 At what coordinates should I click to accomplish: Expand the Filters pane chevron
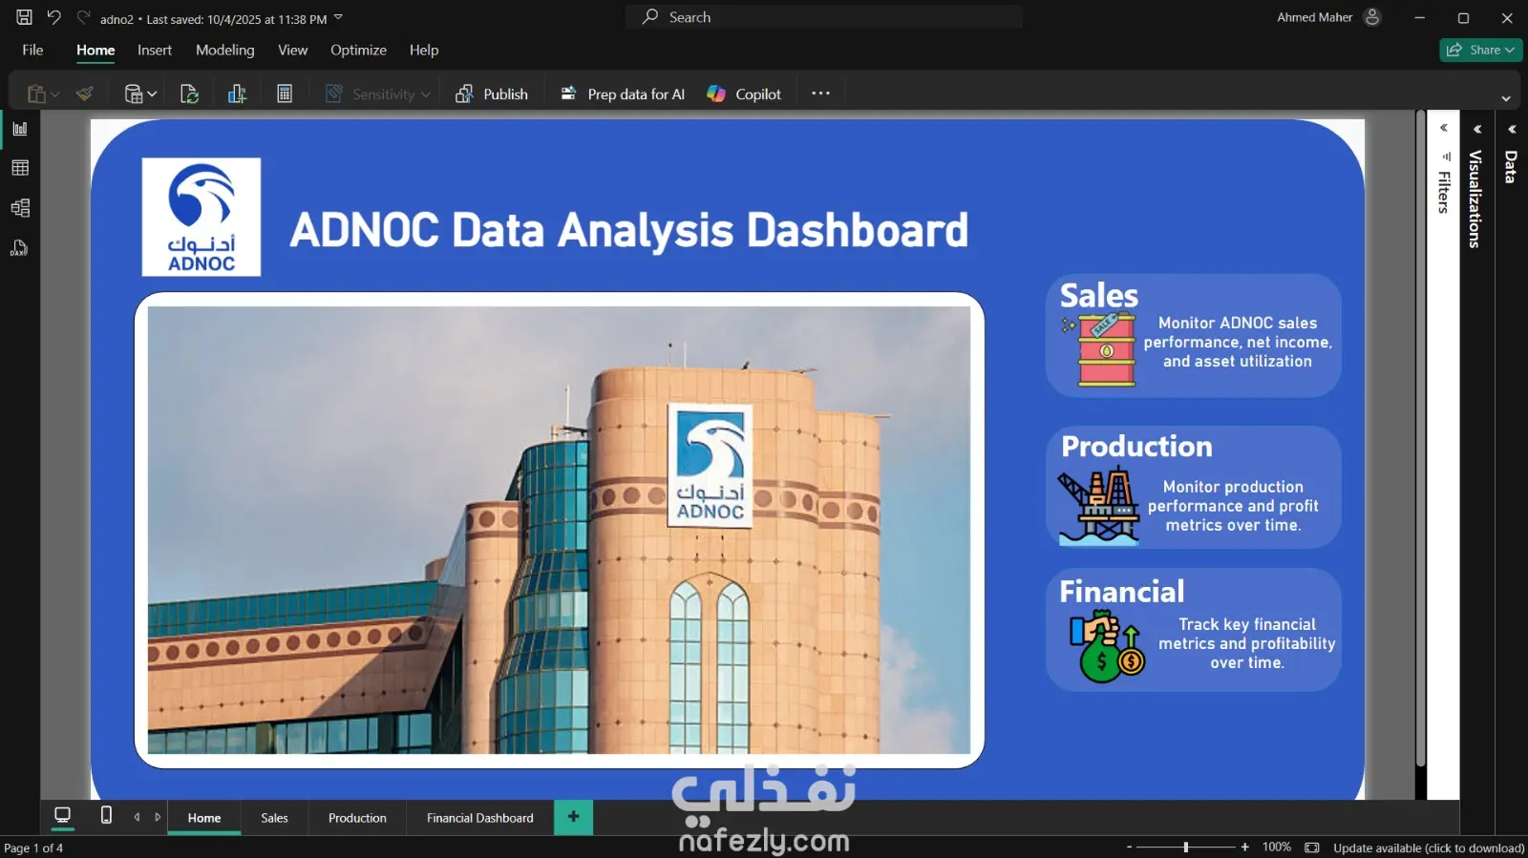[1444, 128]
